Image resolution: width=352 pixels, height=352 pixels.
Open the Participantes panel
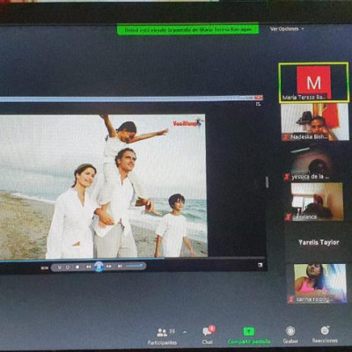tap(162, 336)
